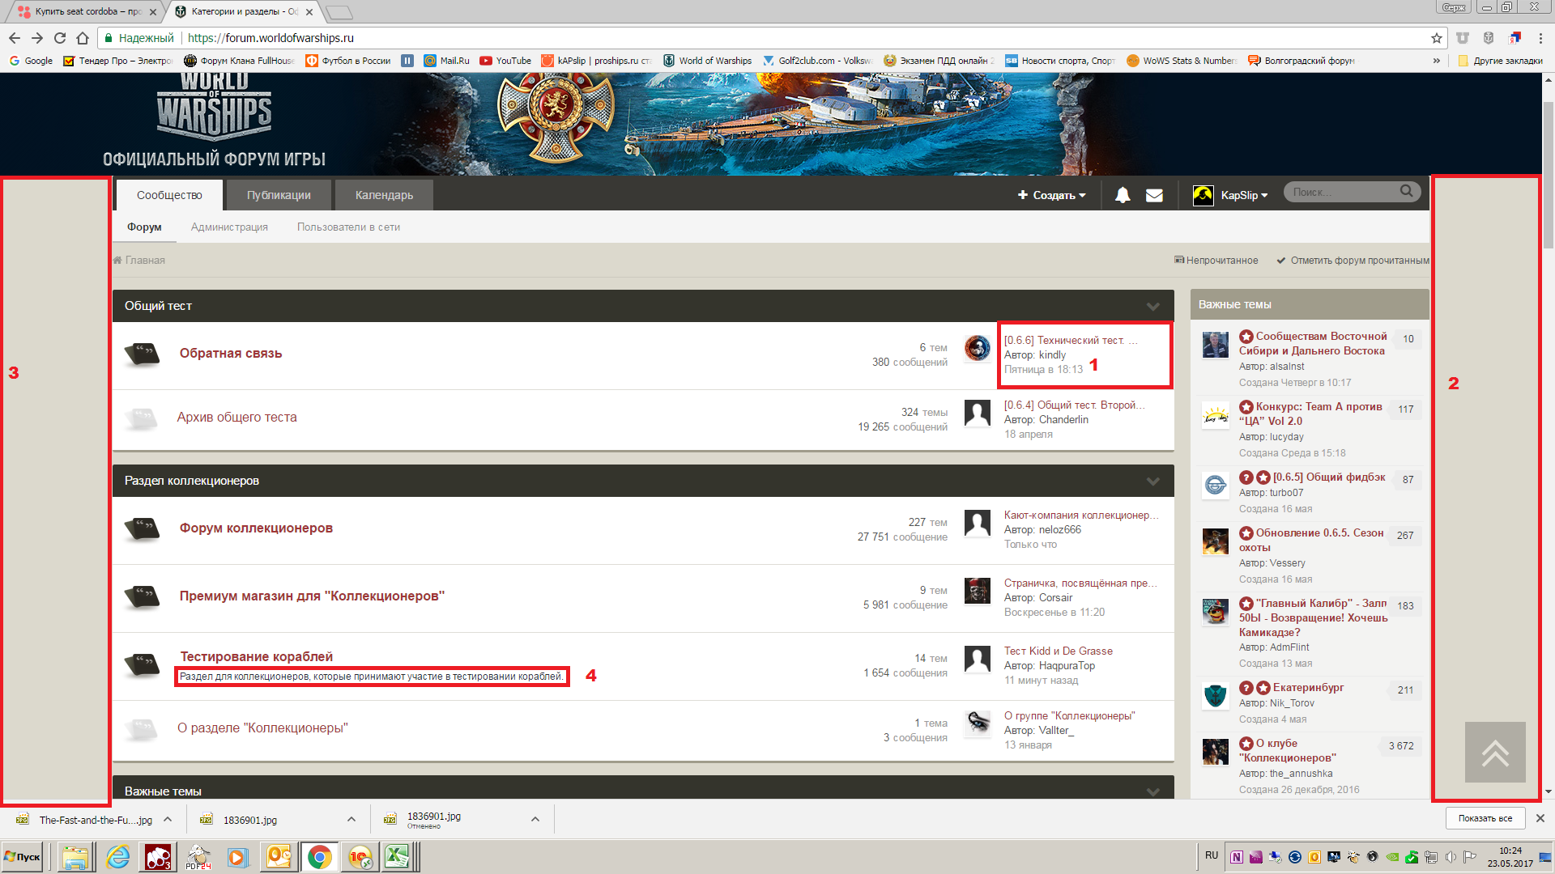Open the Другие закладки folder
This screenshot has height=874, width=1555.
pyautogui.click(x=1500, y=61)
